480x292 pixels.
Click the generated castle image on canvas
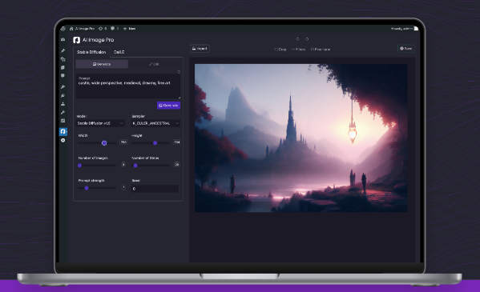(x=301, y=138)
